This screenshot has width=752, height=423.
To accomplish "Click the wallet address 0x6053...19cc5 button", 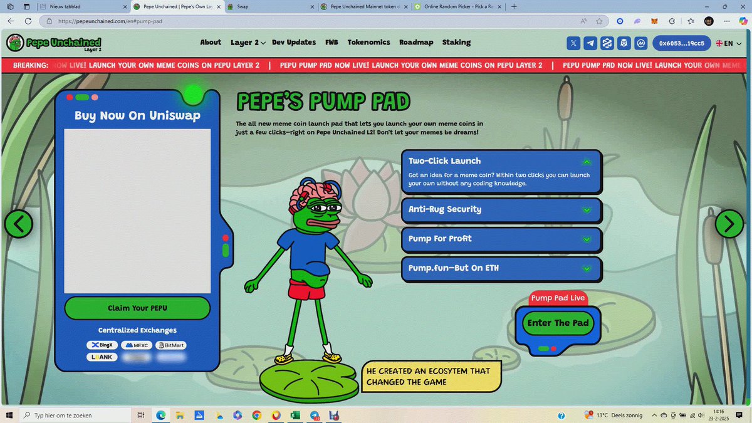I will pos(681,43).
